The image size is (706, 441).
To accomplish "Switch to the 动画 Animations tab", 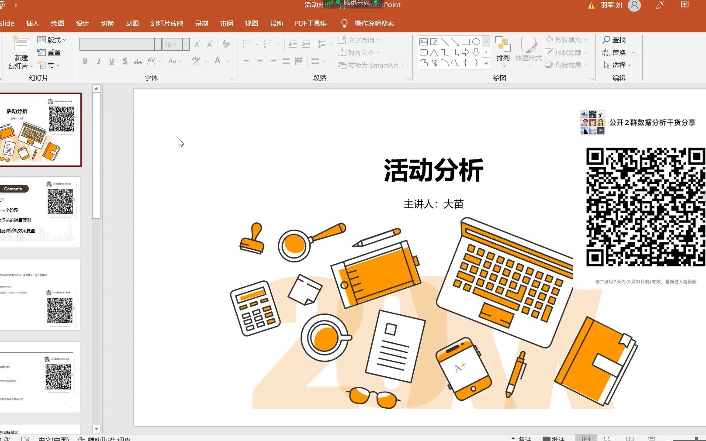I will tap(132, 23).
